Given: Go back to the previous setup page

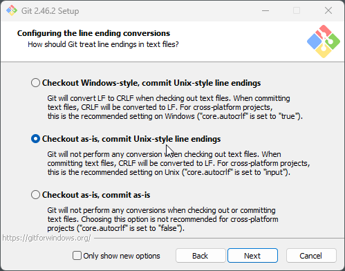Looking at the screenshot, I should (201, 256).
